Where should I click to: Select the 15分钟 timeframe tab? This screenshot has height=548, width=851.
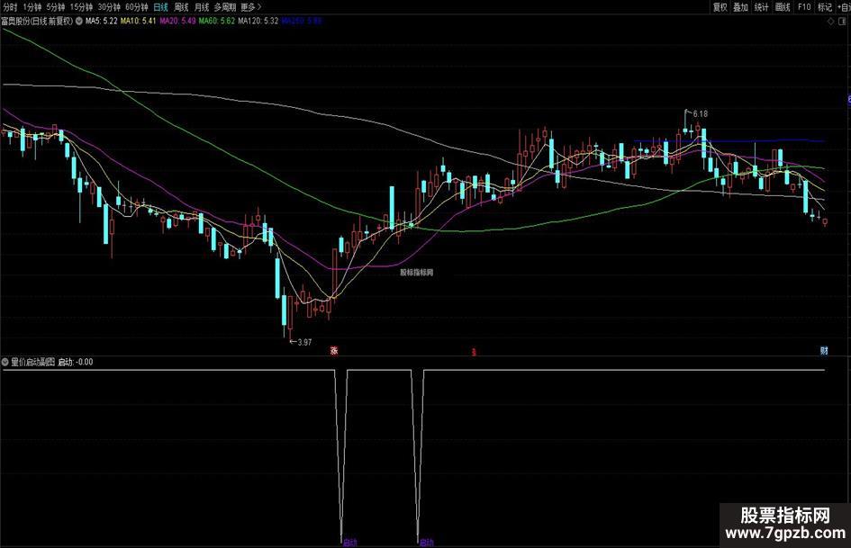[x=81, y=7]
